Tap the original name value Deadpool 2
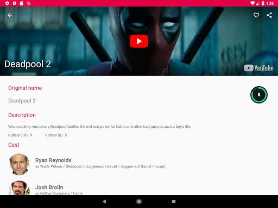The height and width of the screenshot is (208, 278). (x=22, y=101)
